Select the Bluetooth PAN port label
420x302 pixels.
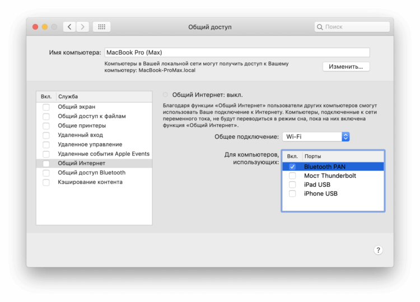[325, 167]
